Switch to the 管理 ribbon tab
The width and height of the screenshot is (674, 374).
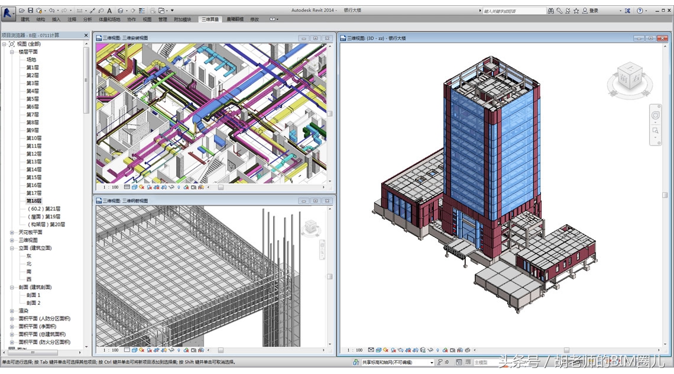click(x=164, y=20)
